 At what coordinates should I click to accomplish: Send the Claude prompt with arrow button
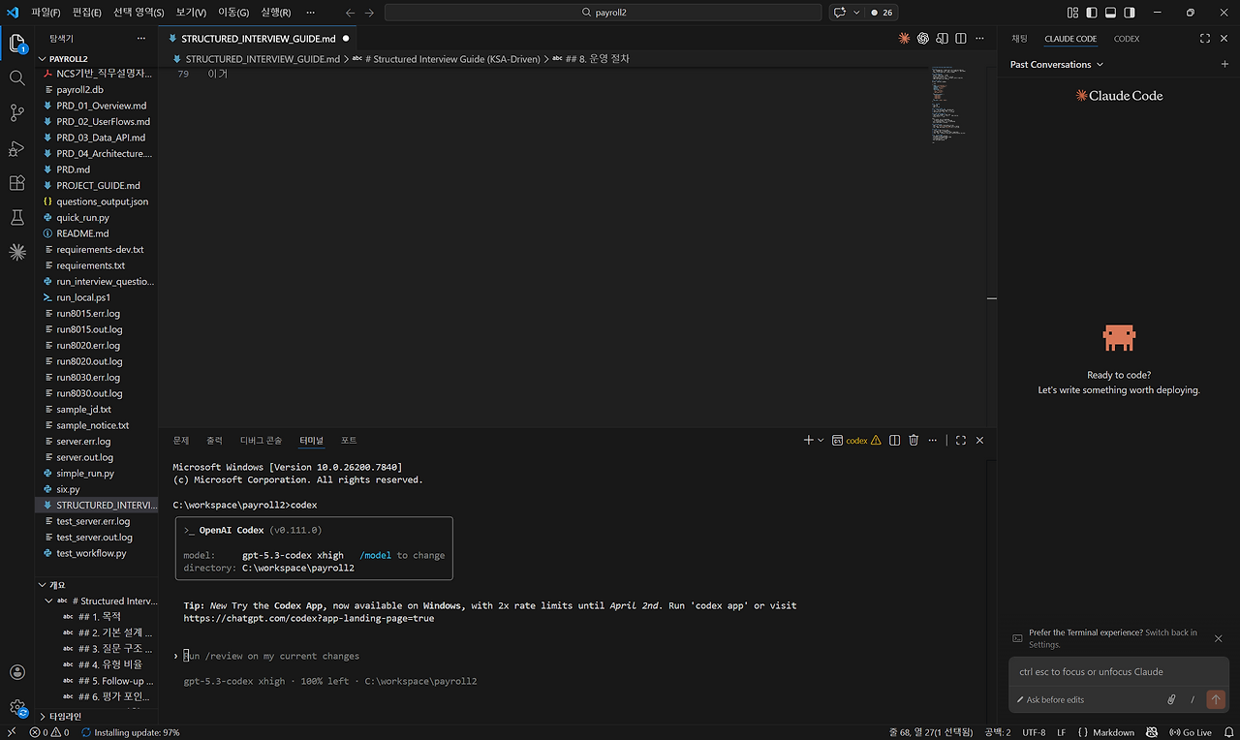coord(1216,699)
